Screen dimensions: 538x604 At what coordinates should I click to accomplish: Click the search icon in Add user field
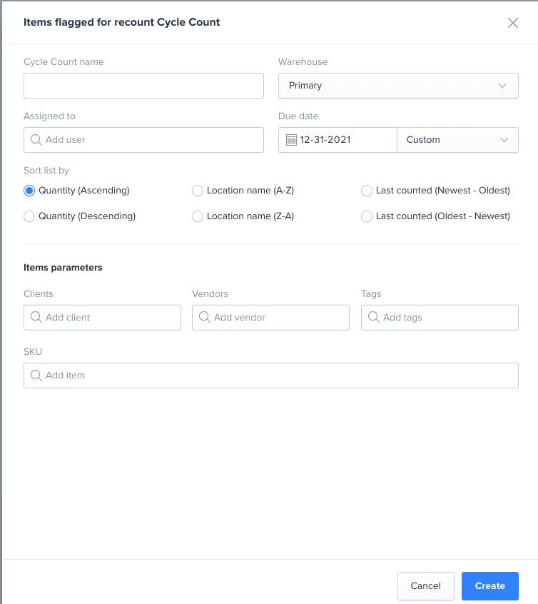(36, 140)
